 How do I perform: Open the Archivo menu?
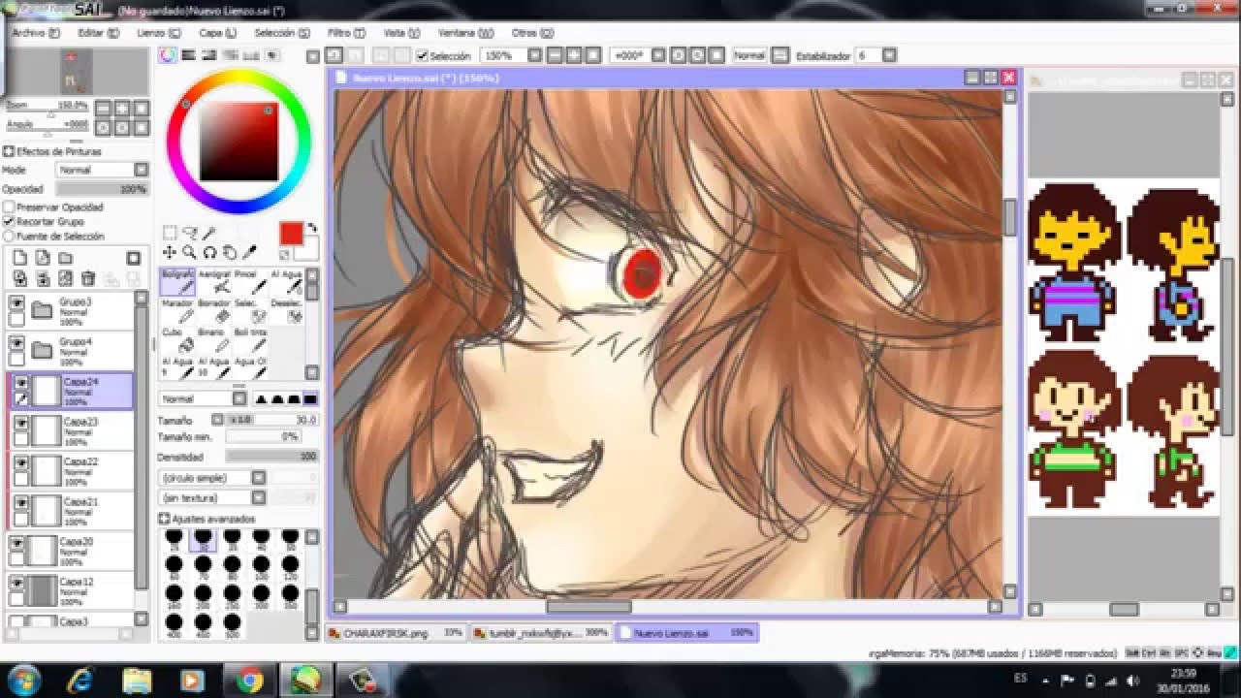(36, 33)
